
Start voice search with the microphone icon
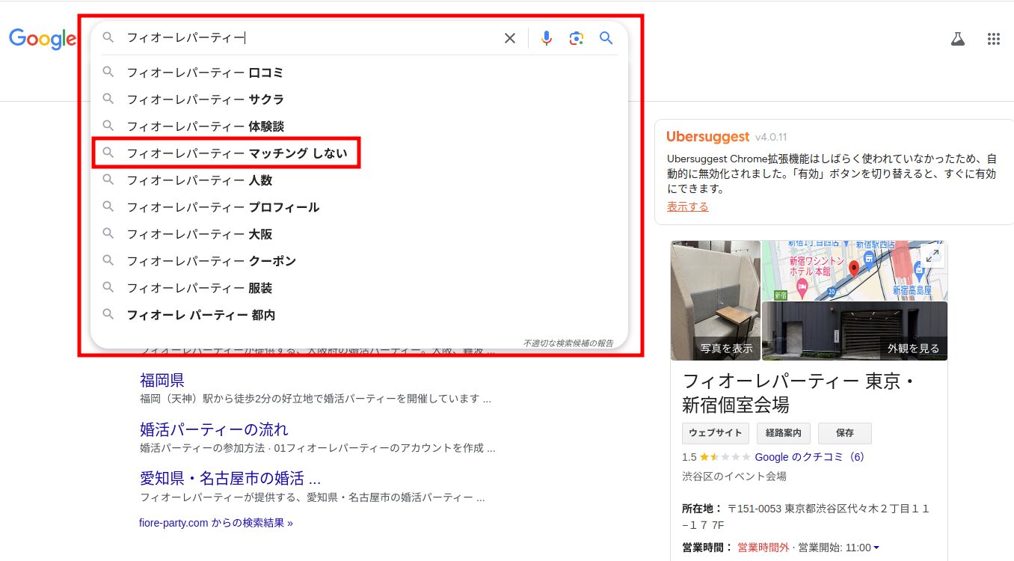point(547,38)
